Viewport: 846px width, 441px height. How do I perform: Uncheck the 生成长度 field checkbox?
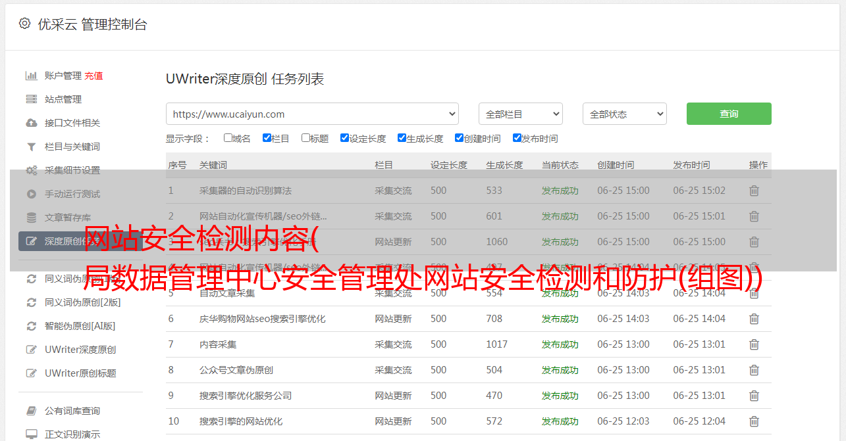pos(402,138)
